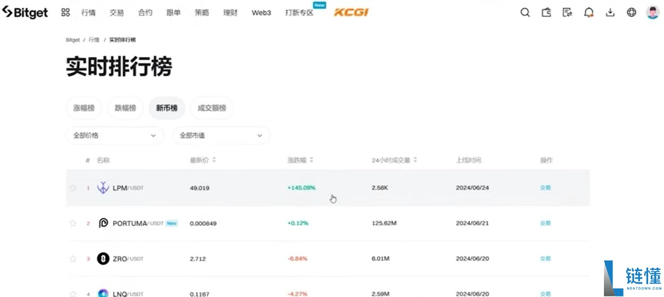This screenshot has height=297, width=664.
Task: Open 打新专区 in the top navigation
Action: pos(299,13)
